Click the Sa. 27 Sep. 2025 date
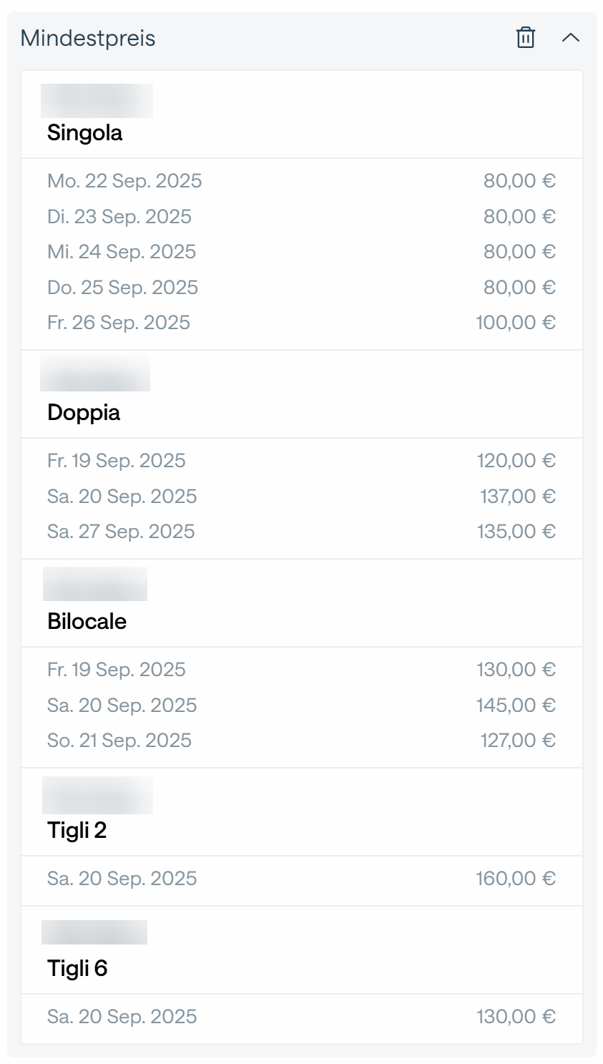Screen dimensions: 603x1064 pos(121,532)
